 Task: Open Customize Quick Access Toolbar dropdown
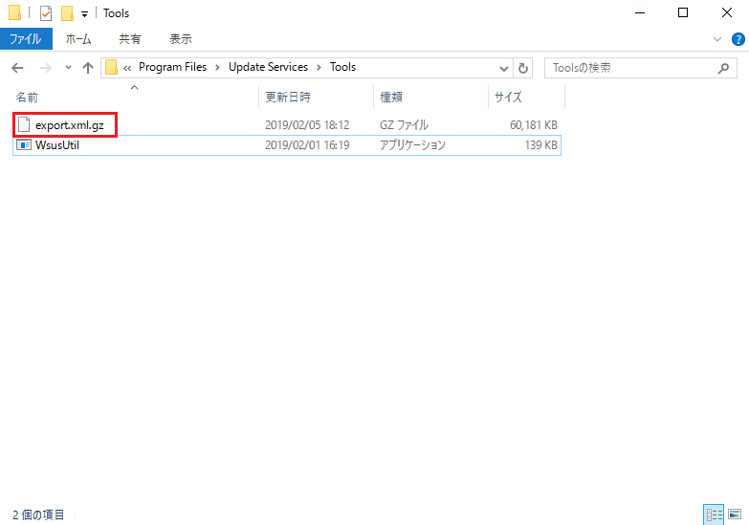point(84,14)
